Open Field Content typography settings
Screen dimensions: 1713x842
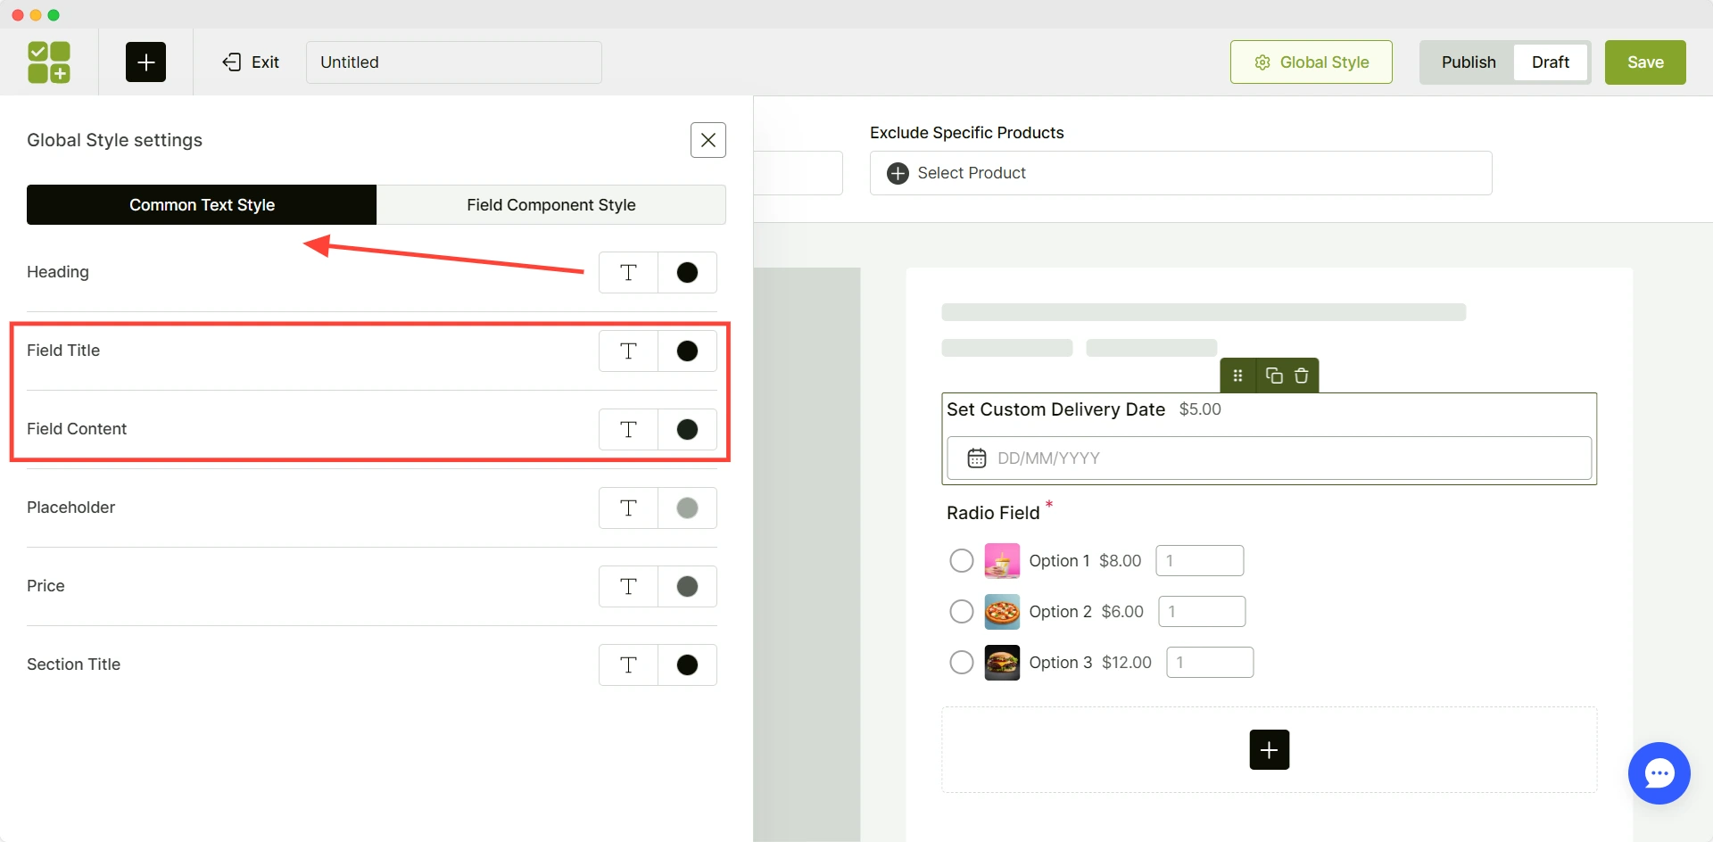coord(628,430)
